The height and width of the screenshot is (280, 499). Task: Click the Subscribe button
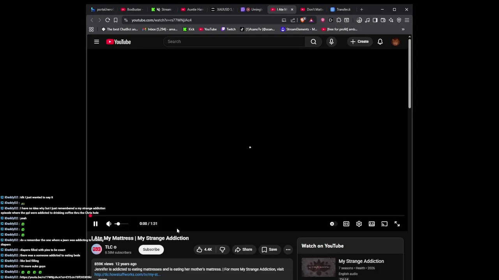point(151,249)
